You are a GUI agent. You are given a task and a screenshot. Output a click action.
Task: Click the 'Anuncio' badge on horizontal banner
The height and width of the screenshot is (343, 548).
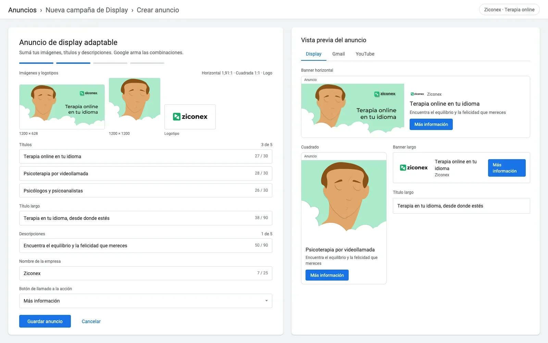tap(310, 80)
